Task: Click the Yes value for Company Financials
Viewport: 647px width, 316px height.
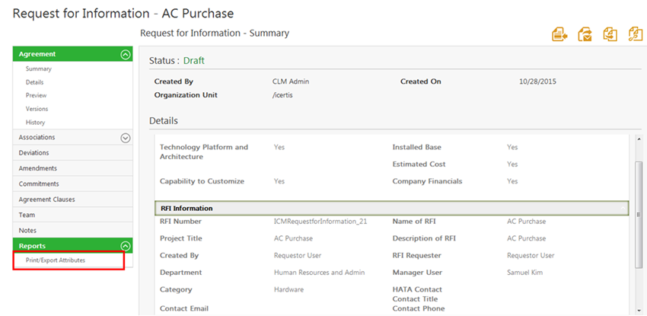Action: pyautogui.click(x=512, y=181)
